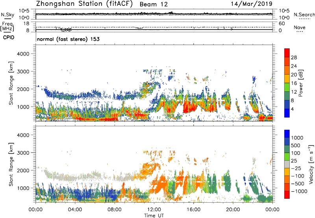
Task: Select the "500" velocity colorbar label
Action: pos(296,146)
